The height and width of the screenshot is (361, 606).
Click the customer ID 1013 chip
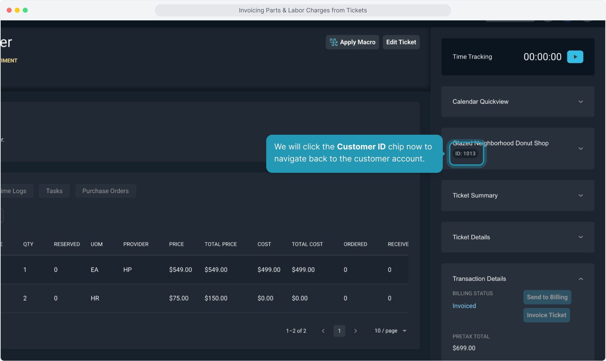point(465,153)
